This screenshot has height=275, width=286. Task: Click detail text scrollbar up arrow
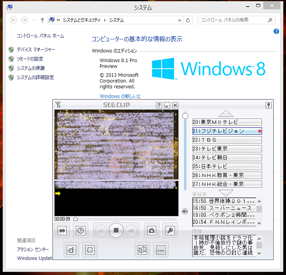tap(259, 239)
